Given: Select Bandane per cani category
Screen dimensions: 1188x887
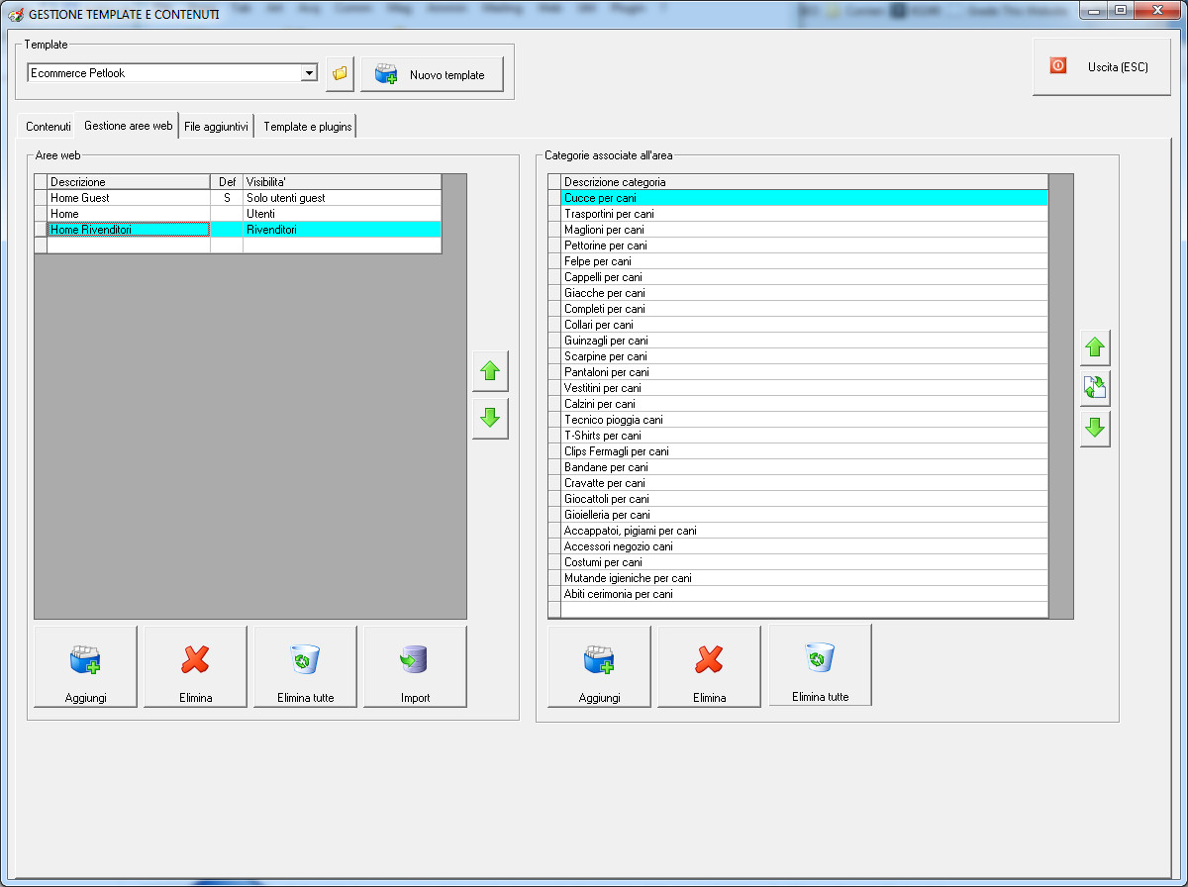Looking at the screenshot, I should click(804, 467).
